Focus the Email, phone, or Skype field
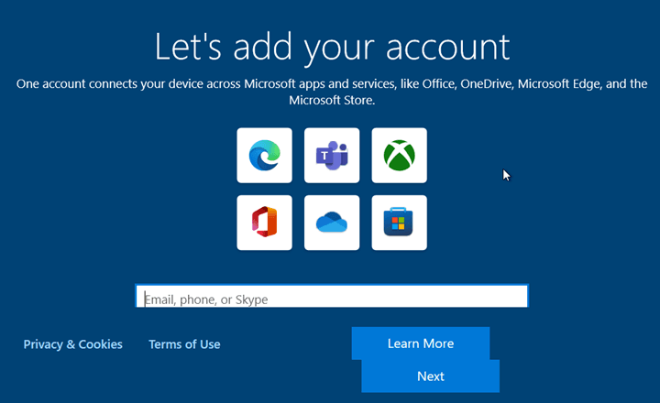Screen dimensions: 660x403 [x=331, y=296]
